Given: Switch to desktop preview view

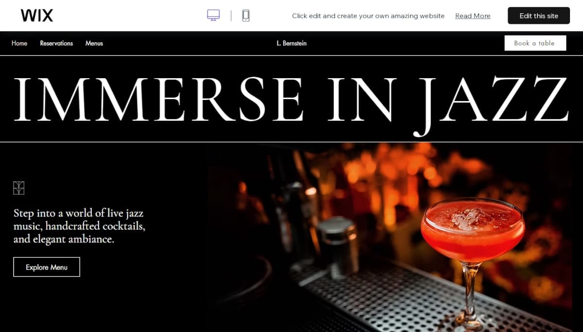Looking at the screenshot, I should [x=213, y=16].
